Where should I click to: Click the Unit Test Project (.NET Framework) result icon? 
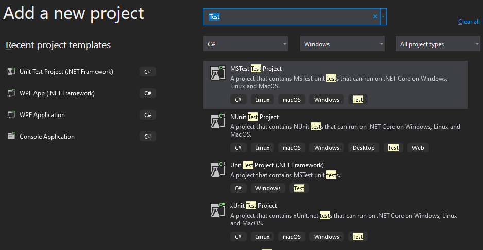click(x=217, y=169)
